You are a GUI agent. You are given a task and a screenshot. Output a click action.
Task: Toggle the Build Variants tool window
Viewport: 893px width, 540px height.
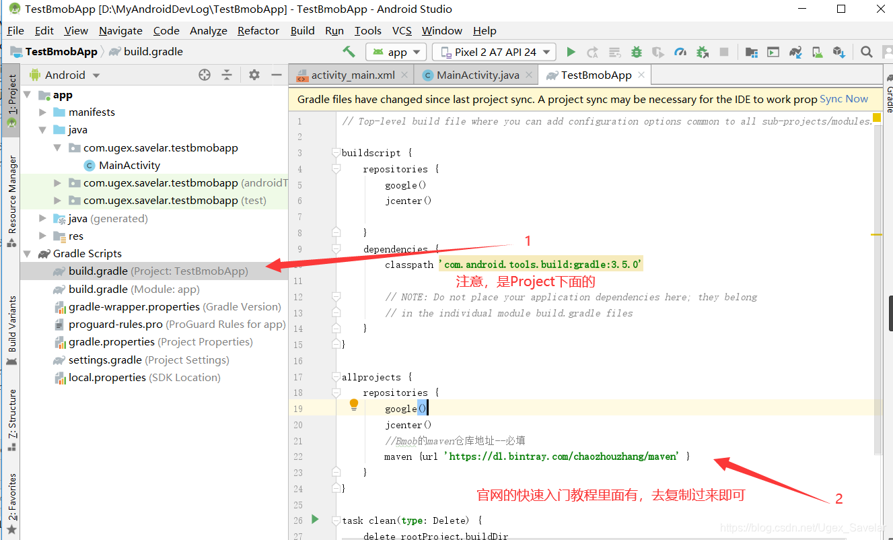click(x=11, y=330)
